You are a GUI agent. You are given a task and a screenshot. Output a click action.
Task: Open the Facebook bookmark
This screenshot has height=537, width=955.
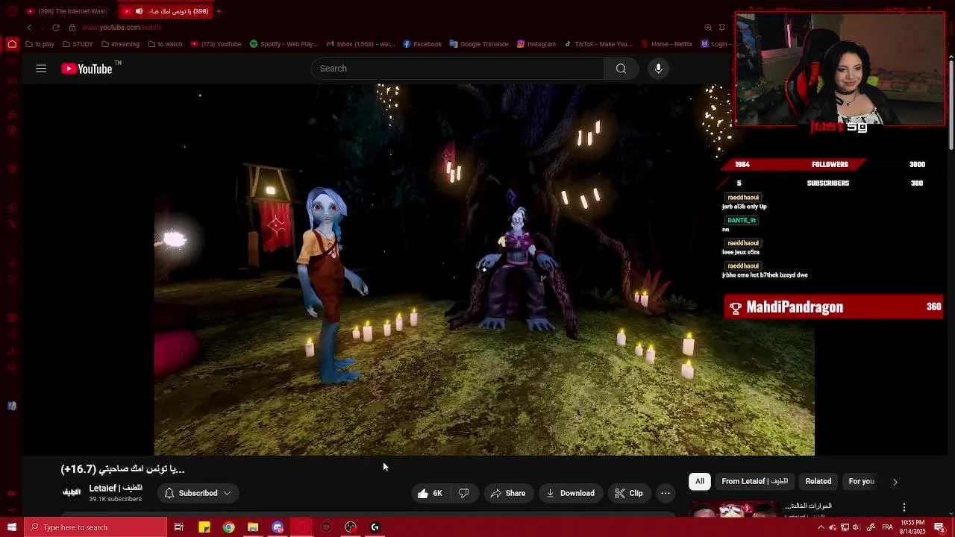(x=422, y=44)
